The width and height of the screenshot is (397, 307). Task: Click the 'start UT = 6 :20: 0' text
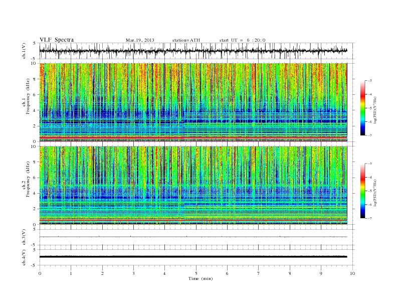point(242,40)
